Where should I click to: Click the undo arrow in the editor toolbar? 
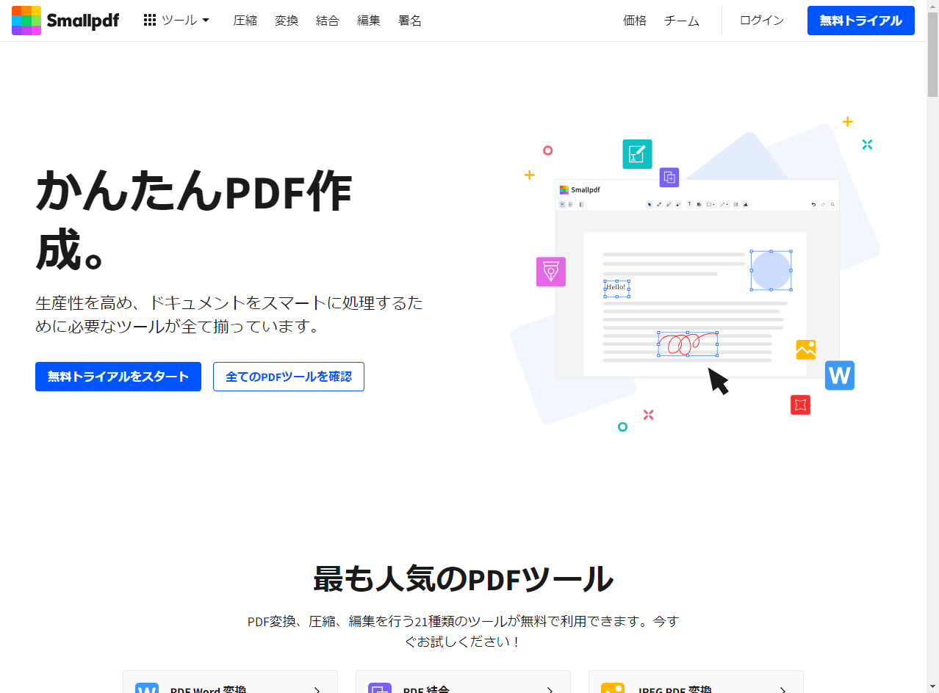pyautogui.click(x=813, y=204)
